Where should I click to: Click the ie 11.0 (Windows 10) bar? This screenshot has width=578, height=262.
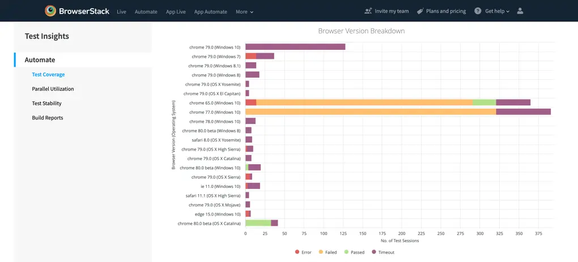(253, 186)
